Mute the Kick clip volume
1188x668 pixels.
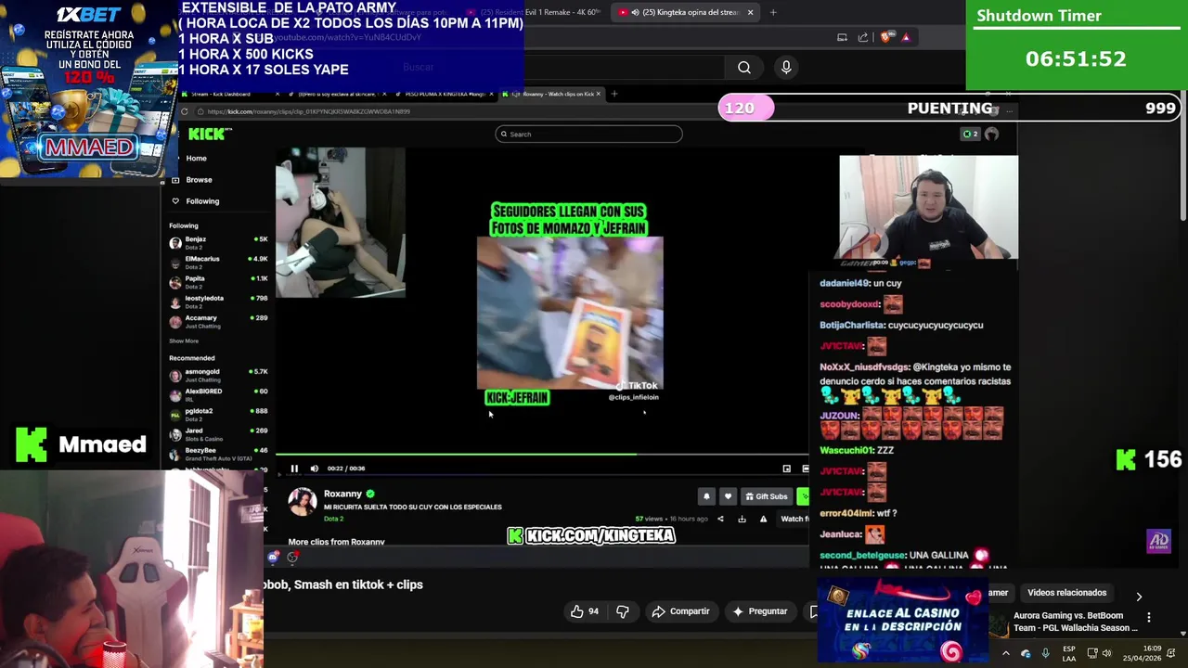[314, 469]
